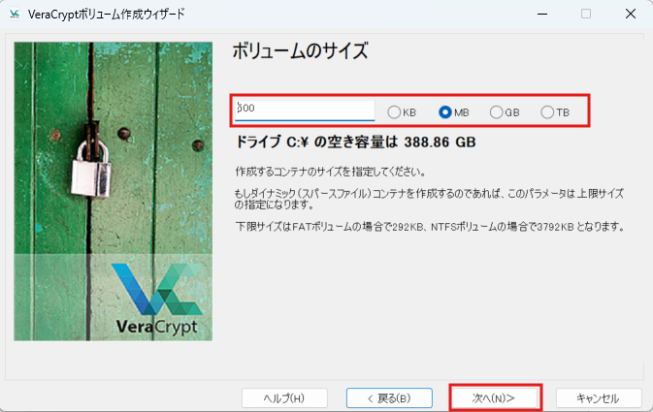
Task: Minimize the VeraCrypt wizard window
Action: click(542, 14)
